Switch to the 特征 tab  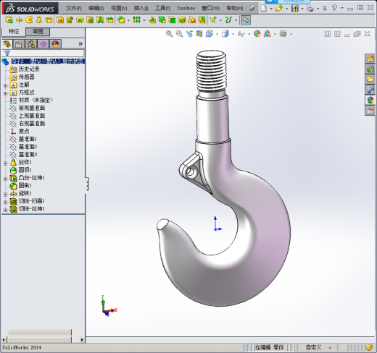[x=14, y=31]
